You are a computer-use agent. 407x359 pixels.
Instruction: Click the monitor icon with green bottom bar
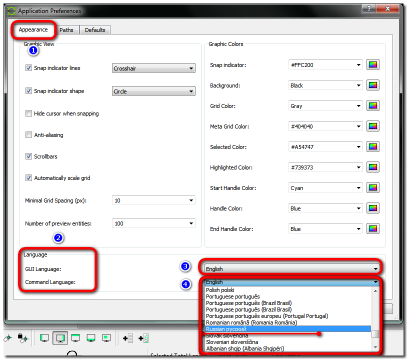91,338
